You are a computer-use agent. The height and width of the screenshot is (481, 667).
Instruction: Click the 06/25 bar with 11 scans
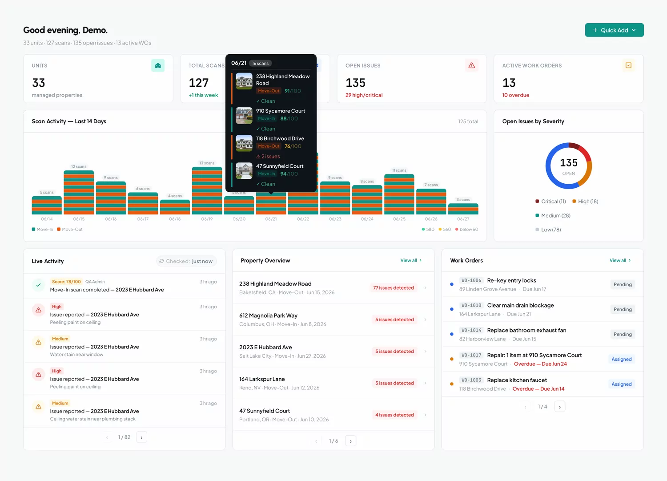coord(399,194)
